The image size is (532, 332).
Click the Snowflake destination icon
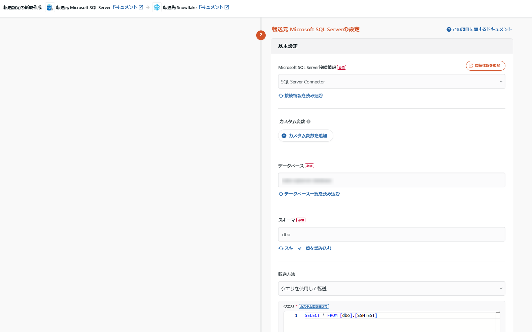[x=157, y=7]
